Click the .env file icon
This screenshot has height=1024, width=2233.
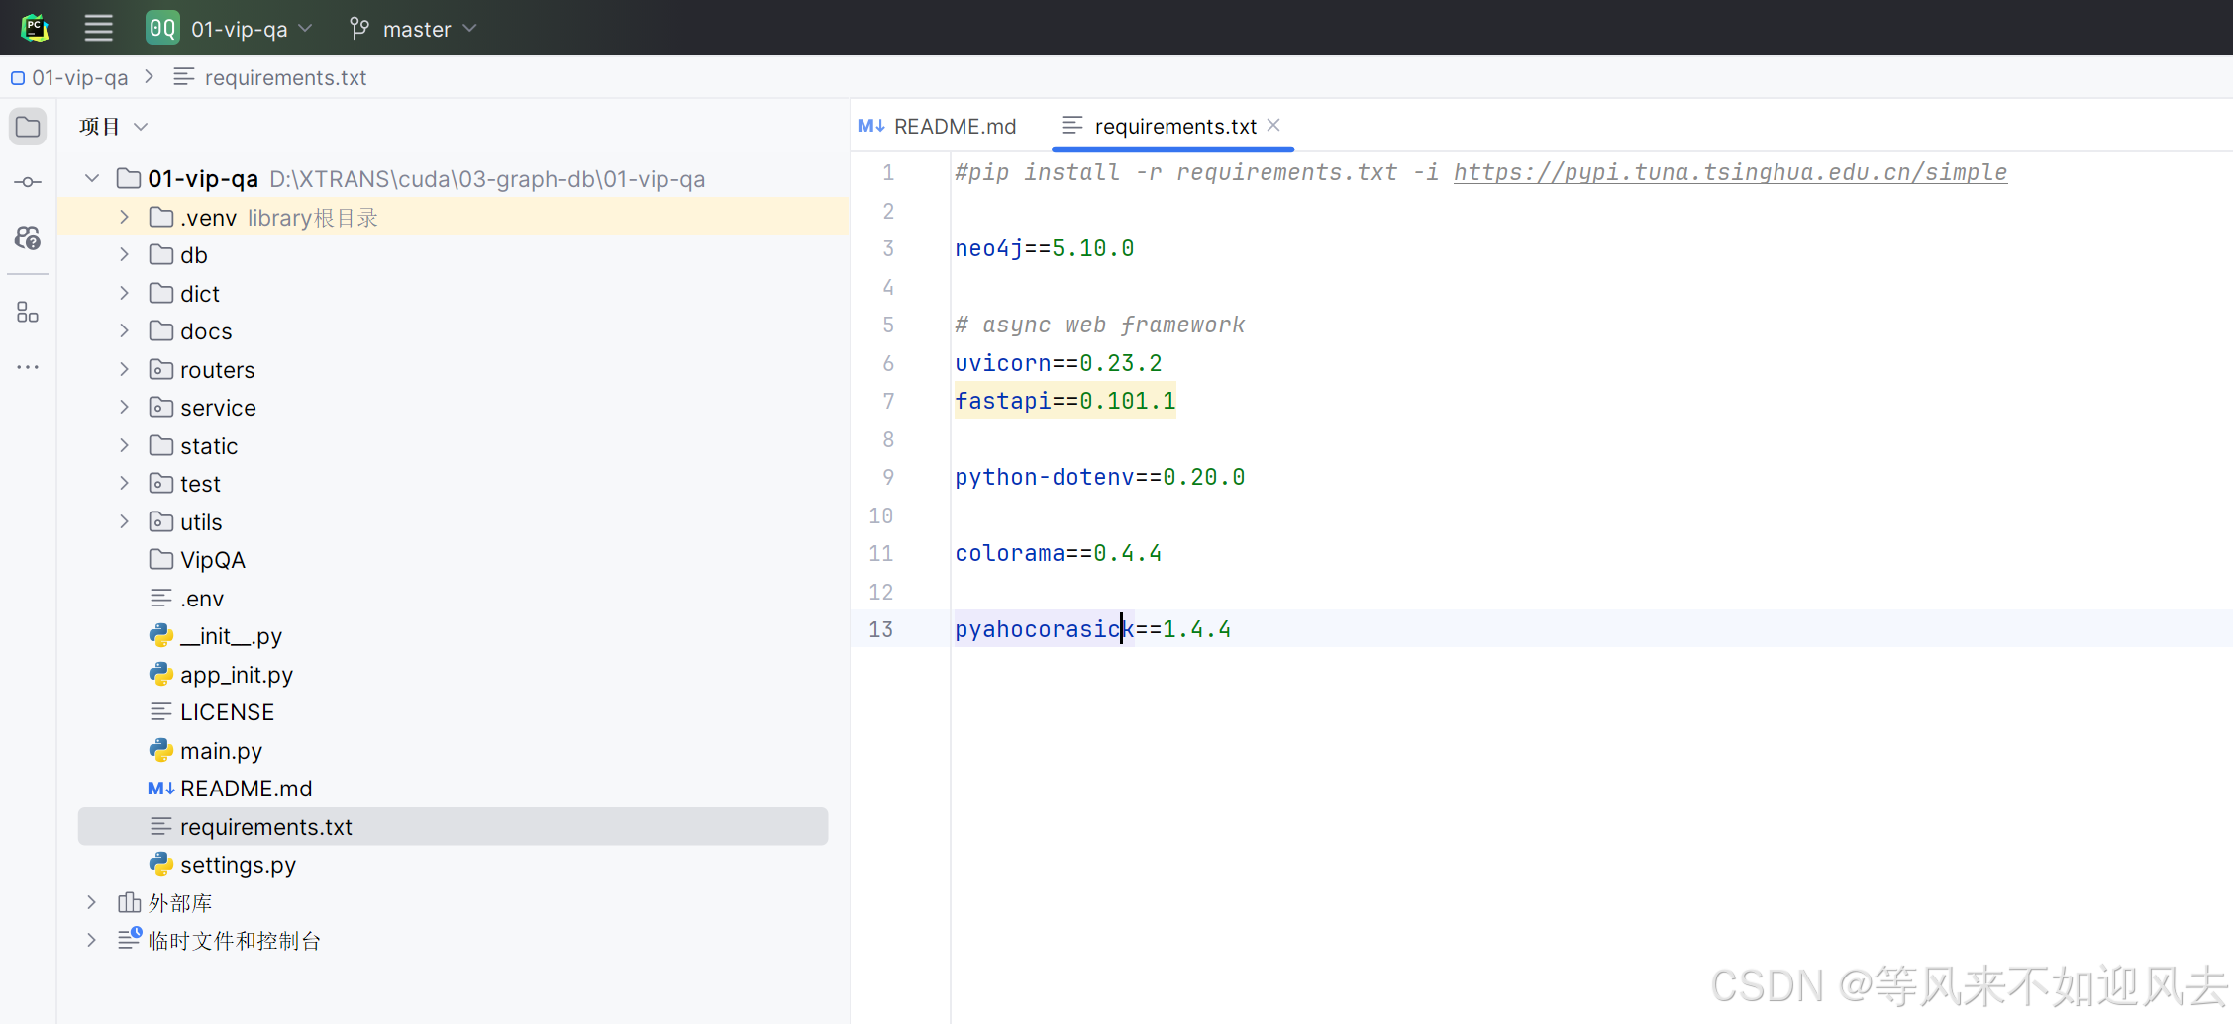pos(161,599)
